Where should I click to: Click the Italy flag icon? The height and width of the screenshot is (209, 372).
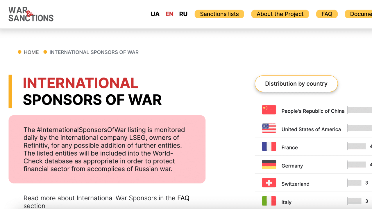pyautogui.click(x=269, y=201)
